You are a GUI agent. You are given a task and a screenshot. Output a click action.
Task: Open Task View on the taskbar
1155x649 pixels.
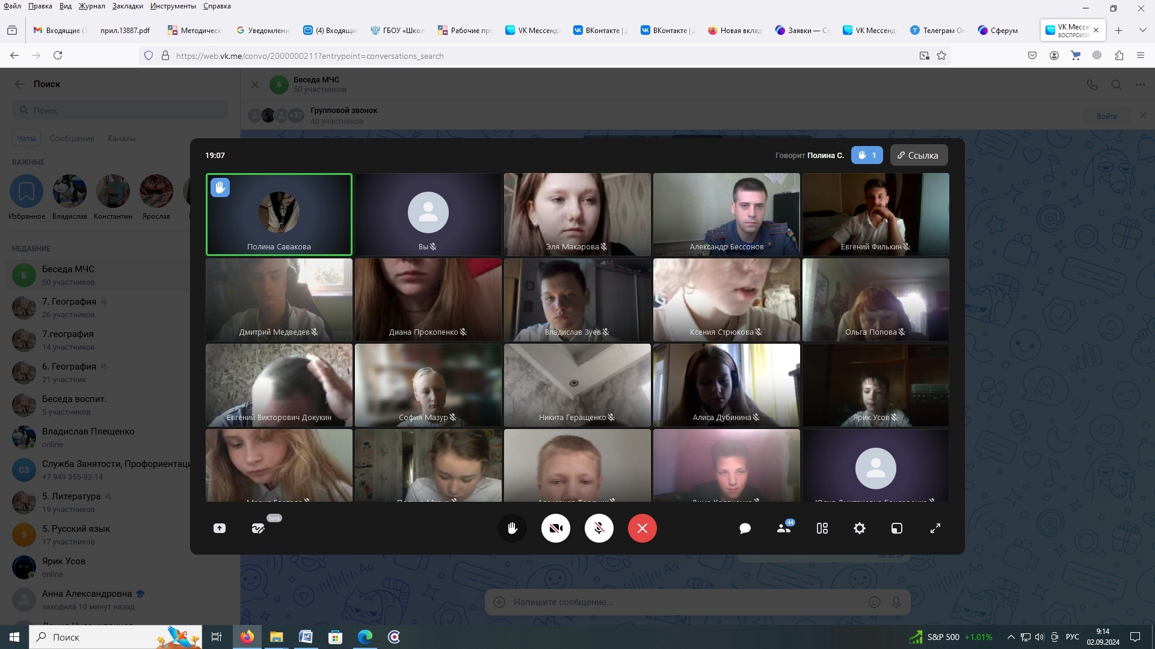pos(217,637)
